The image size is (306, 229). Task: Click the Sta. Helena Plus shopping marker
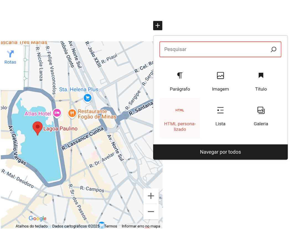coord(88,98)
